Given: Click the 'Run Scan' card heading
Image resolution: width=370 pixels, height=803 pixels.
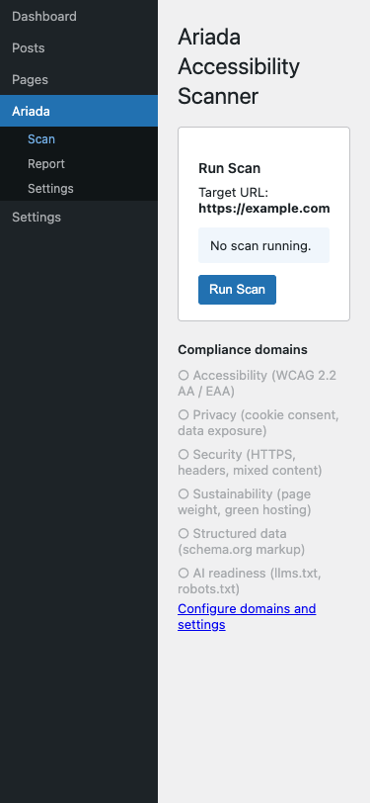Looking at the screenshot, I should point(230,168).
